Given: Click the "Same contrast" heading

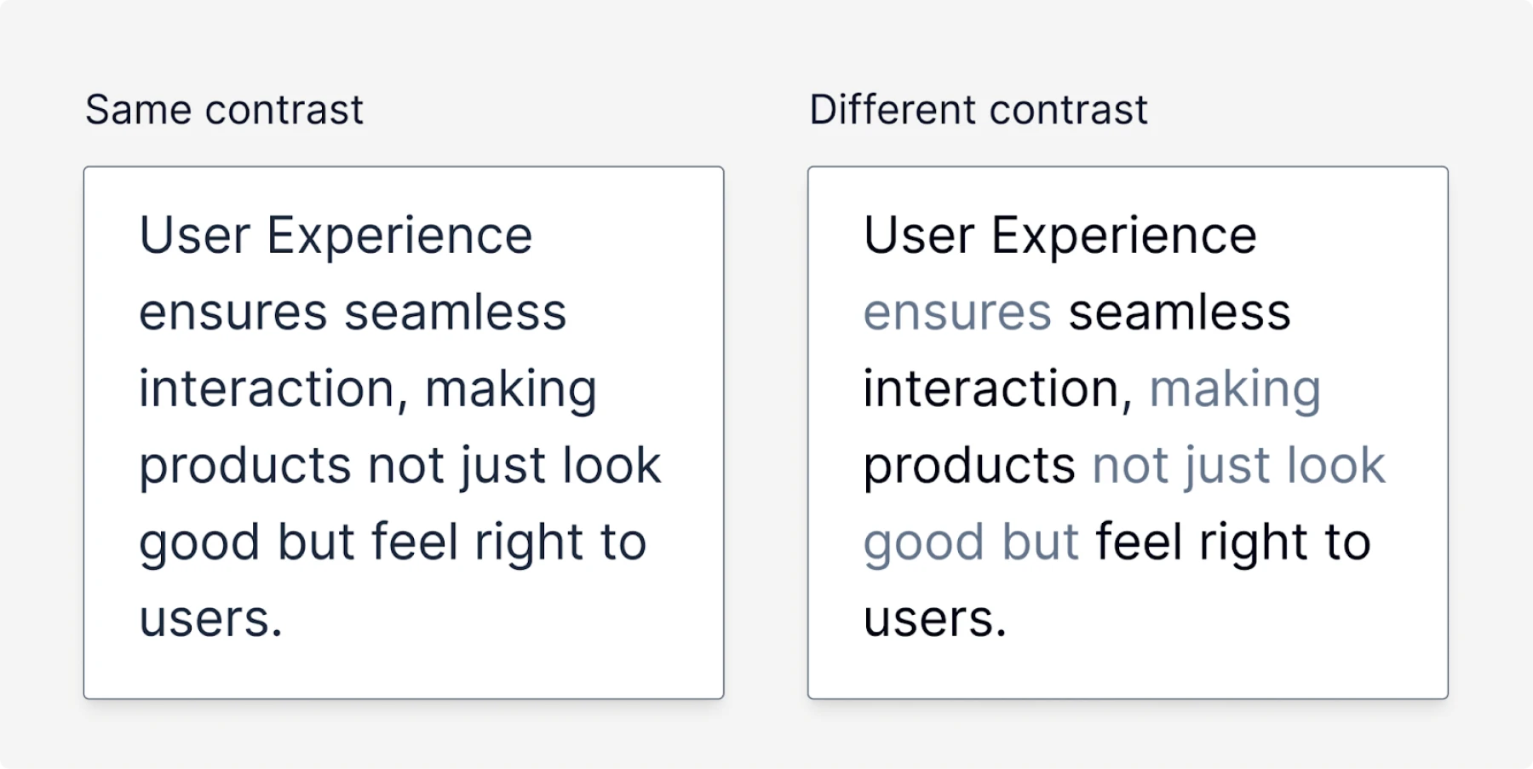Looking at the screenshot, I should point(224,110).
